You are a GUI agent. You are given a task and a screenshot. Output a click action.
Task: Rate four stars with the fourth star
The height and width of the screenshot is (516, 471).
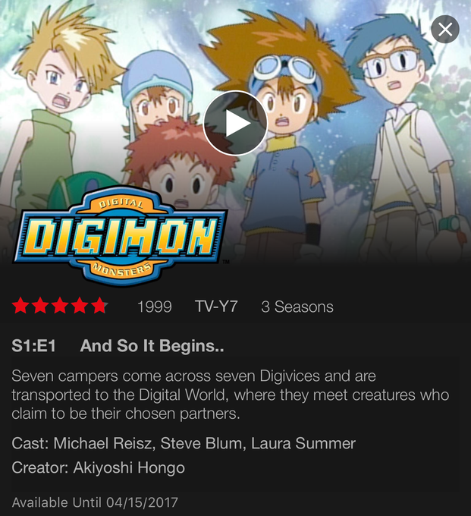(80, 306)
